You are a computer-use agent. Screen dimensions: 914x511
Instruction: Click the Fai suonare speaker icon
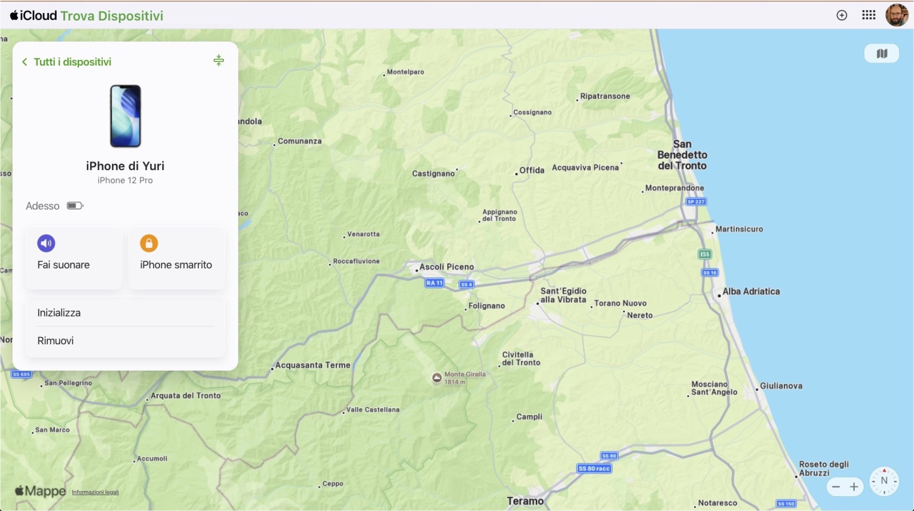pos(46,243)
